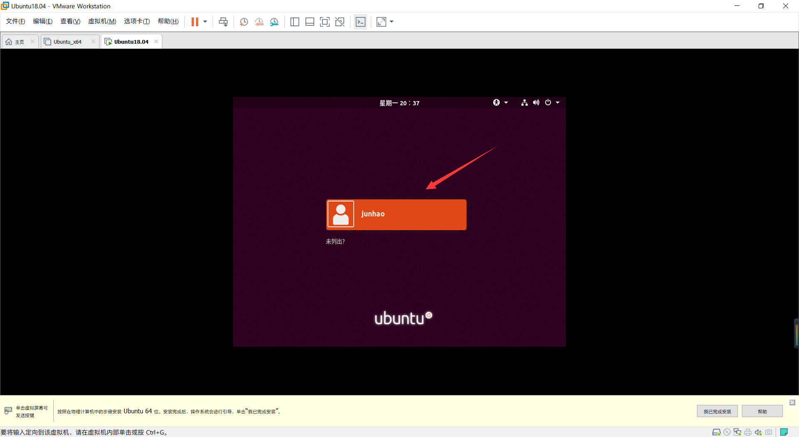Click the keyboard icon in the hint bar
Viewport: 799px width, 437px height.
click(8, 411)
